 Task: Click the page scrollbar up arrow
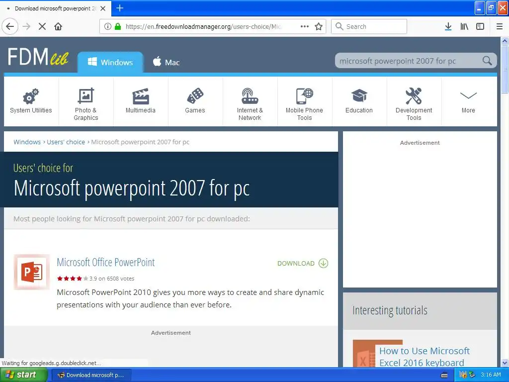point(505,41)
